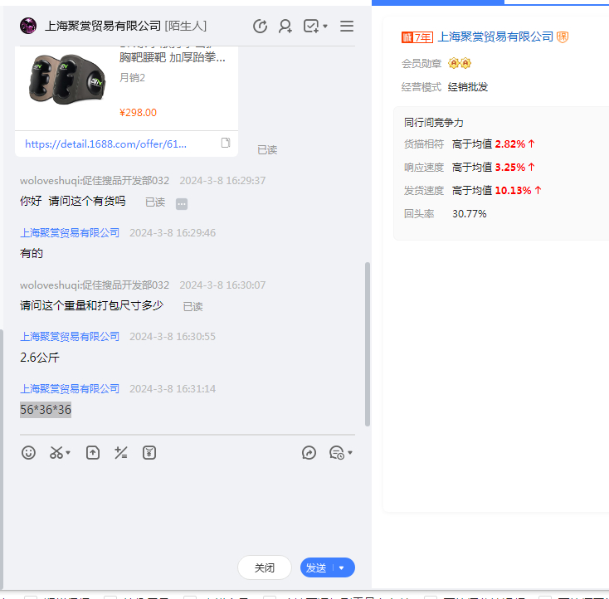Click the upload file icon

point(93,453)
